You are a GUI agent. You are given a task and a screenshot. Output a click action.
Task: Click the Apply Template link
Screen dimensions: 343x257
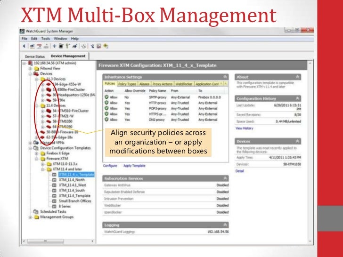pos(134,166)
